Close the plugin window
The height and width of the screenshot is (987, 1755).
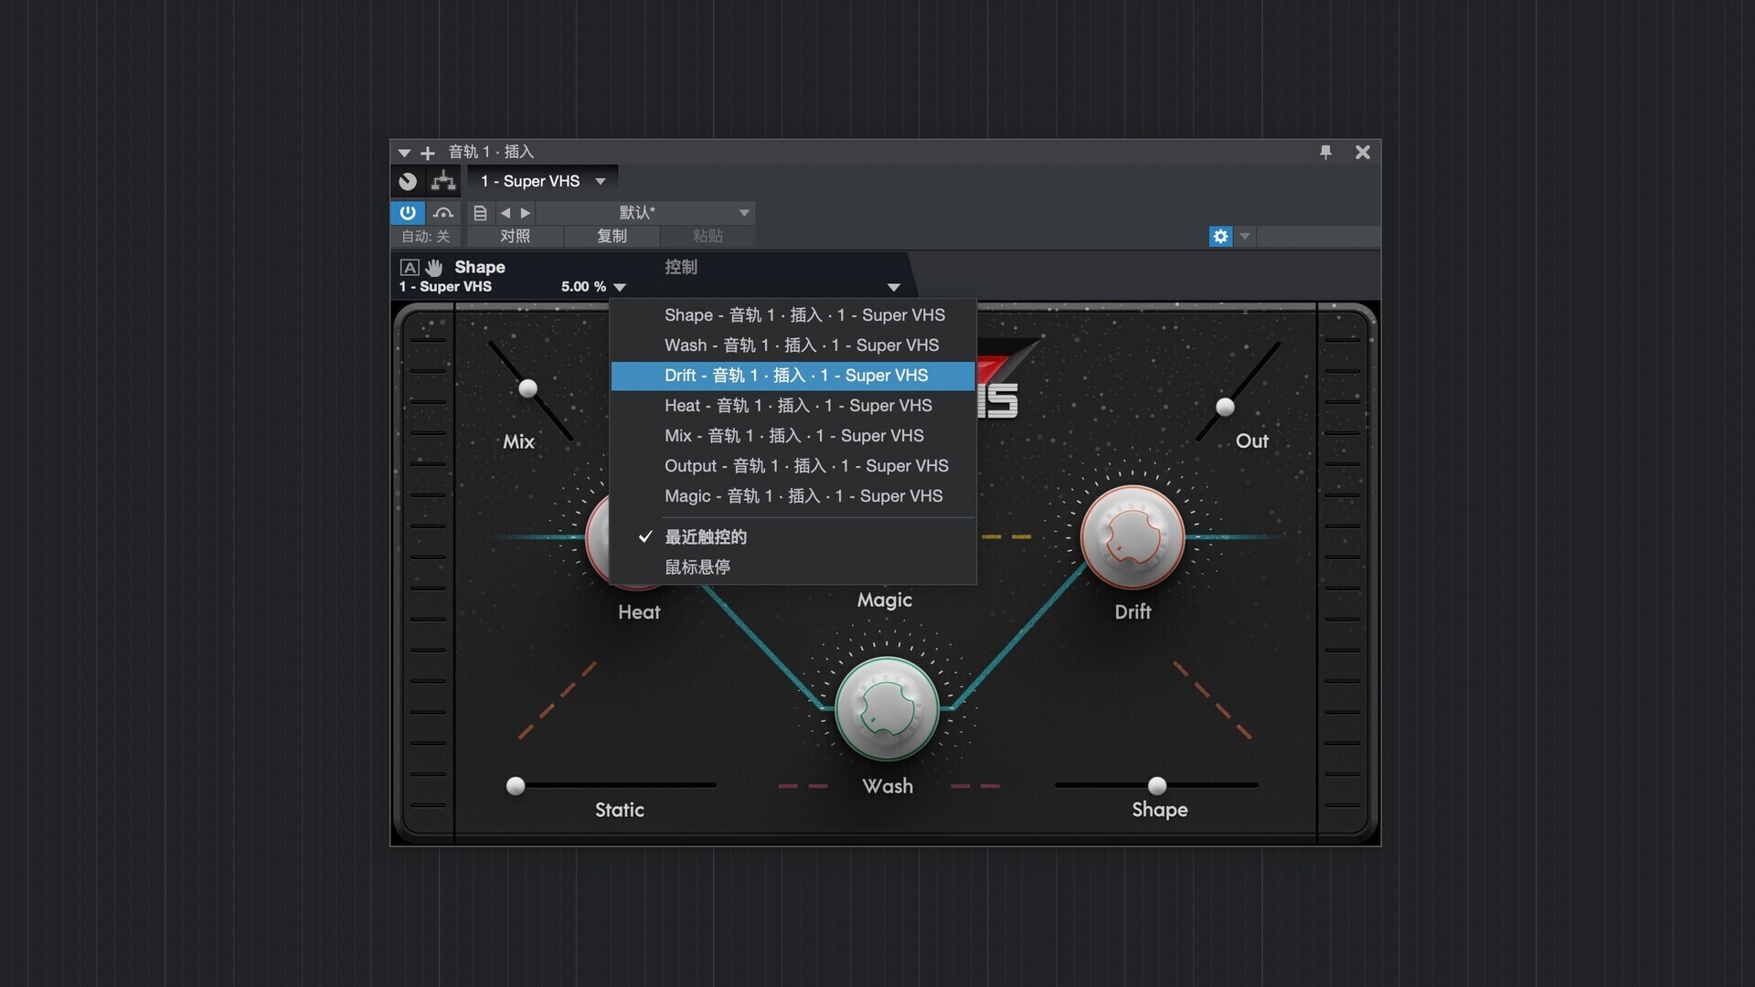[x=1362, y=152]
